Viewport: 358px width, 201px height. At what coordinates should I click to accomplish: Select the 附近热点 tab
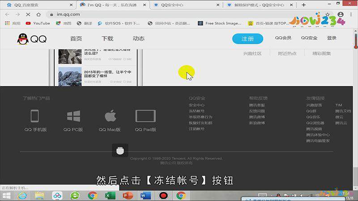click(287, 54)
